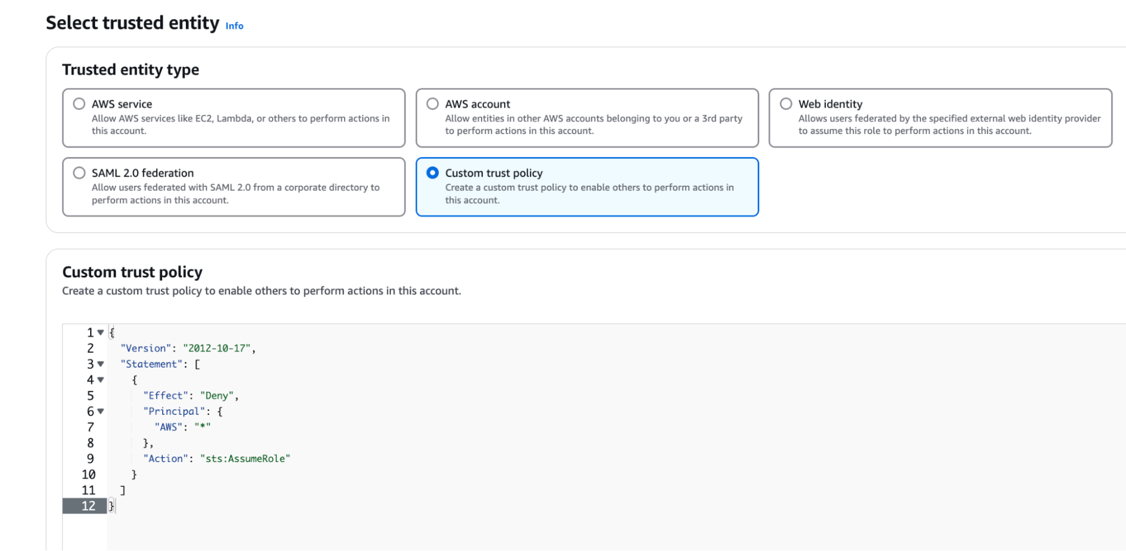The image size is (1126, 551).
Task: Place cursor on the "2012-10-17" version string
Action: click(x=216, y=348)
